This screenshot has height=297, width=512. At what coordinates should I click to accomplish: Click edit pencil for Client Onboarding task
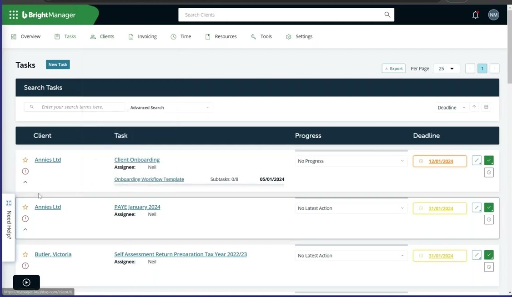tap(477, 160)
